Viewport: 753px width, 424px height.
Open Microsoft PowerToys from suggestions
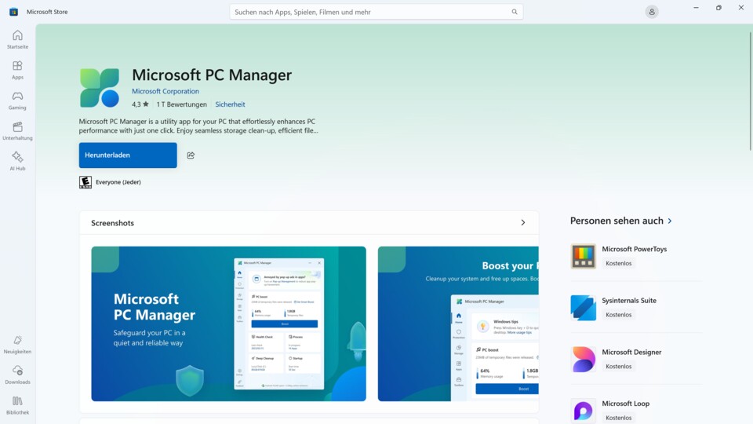click(634, 249)
